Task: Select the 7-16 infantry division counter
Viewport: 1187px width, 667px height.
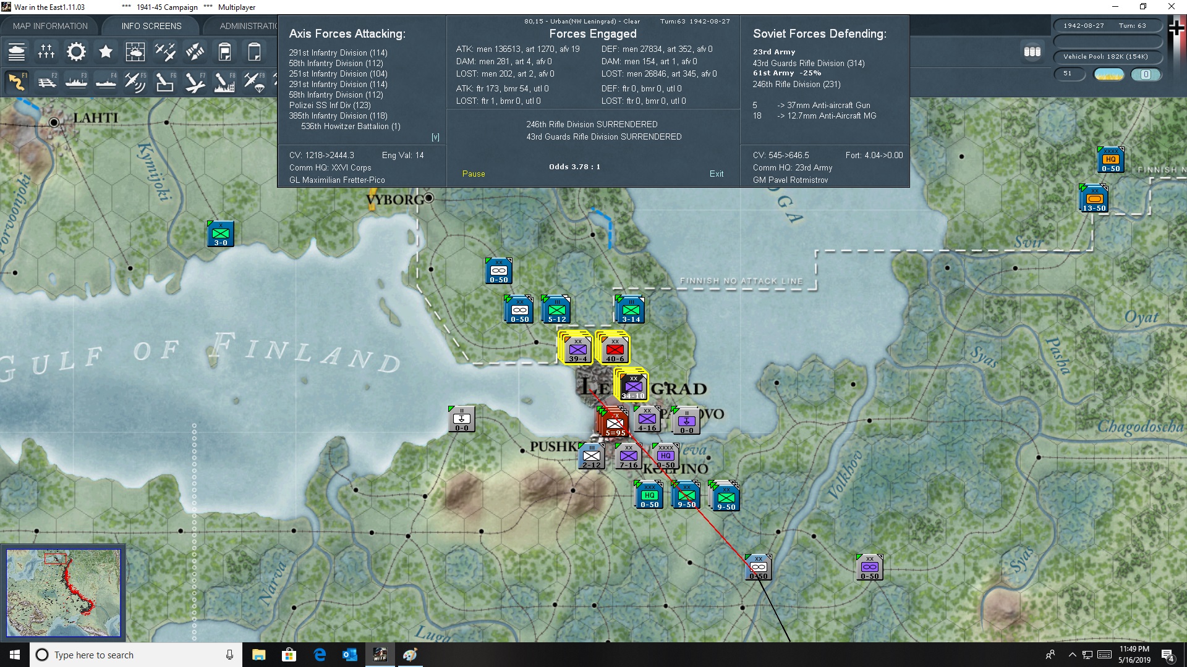Action: (x=629, y=456)
